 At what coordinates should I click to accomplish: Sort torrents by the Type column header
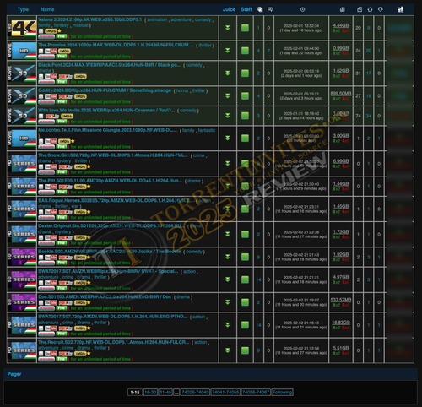(x=23, y=9)
